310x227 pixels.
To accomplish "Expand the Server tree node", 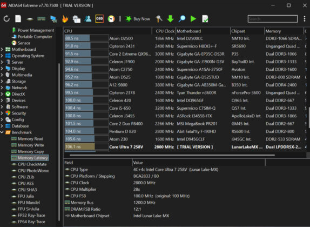I will pyautogui.click(x=2, y=62).
